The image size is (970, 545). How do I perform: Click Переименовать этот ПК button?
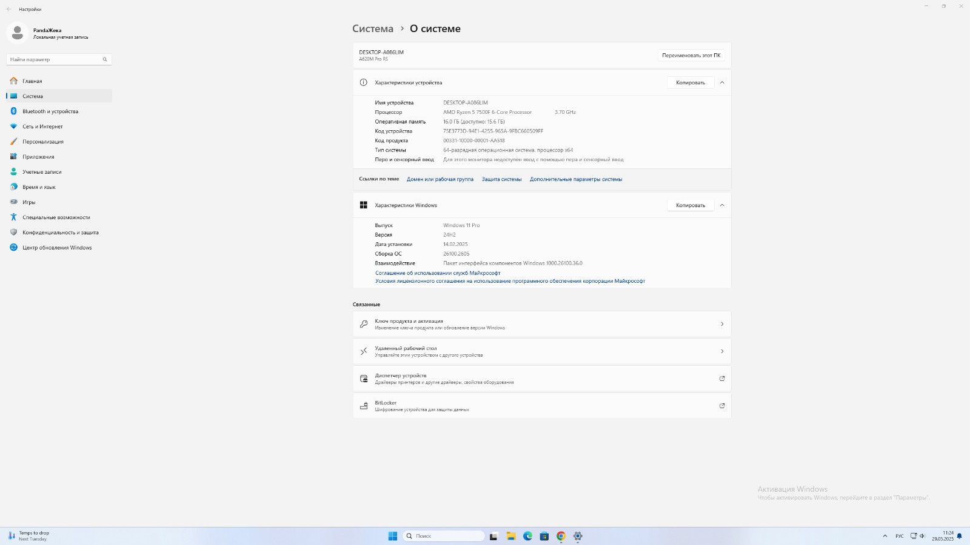pyautogui.click(x=691, y=55)
